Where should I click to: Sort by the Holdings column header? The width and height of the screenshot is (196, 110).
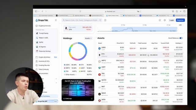179,43
